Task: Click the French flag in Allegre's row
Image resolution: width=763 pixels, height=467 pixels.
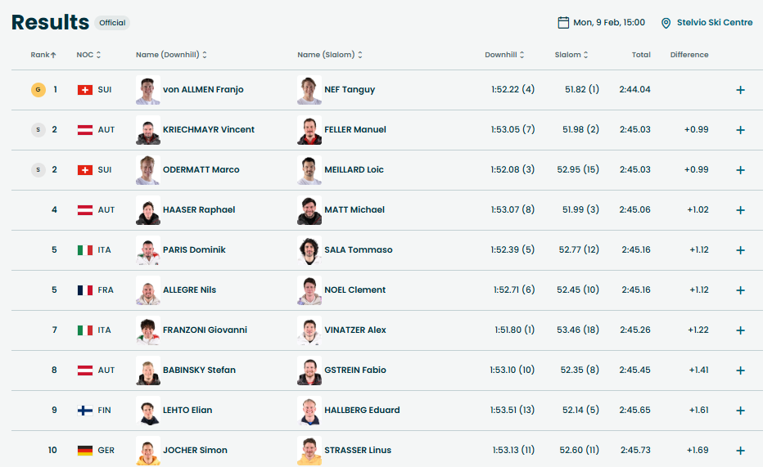Action: point(84,290)
